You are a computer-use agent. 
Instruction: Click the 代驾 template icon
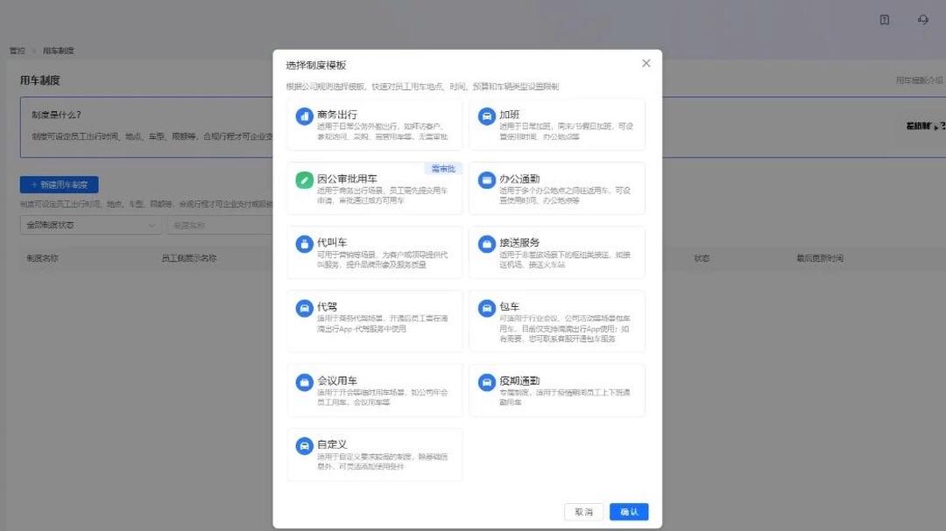point(303,310)
